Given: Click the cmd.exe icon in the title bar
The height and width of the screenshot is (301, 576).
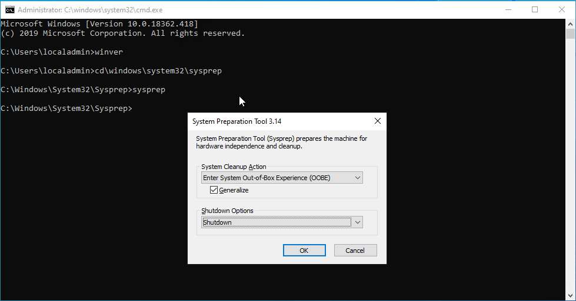Looking at the screenshot, I should click(10, 10).
